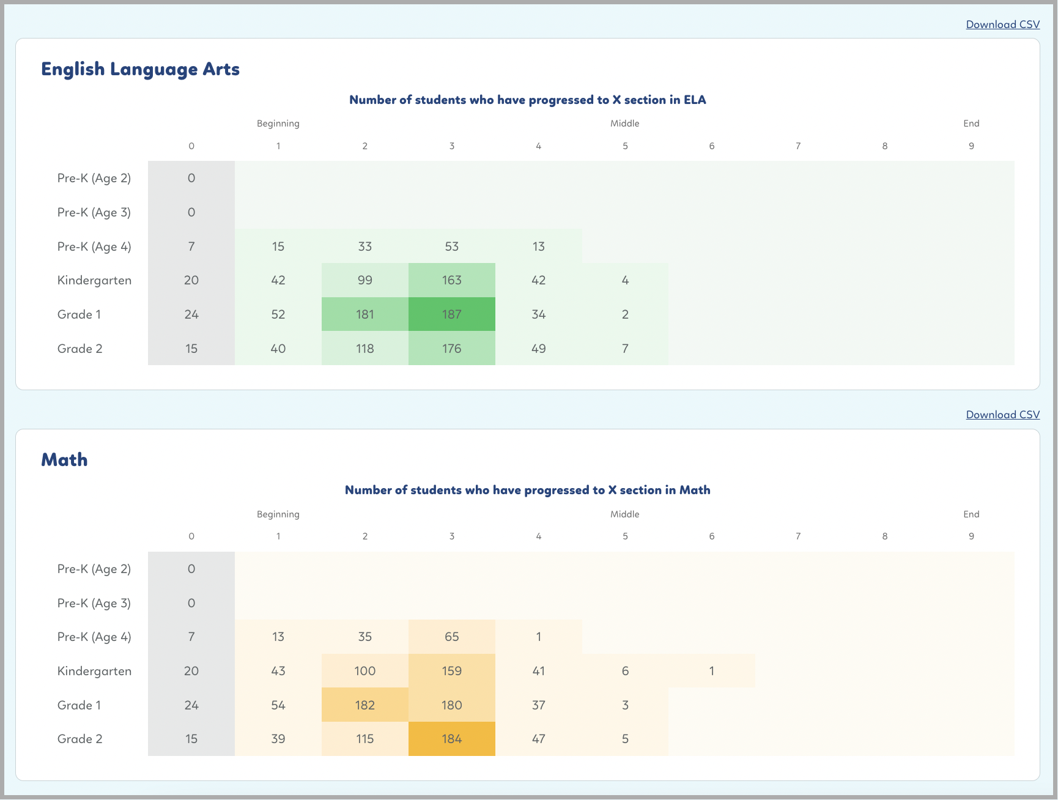Click the Download CSV link above English Language Arts
This screenshot has height=800, width=1058.
(1002, 24)
